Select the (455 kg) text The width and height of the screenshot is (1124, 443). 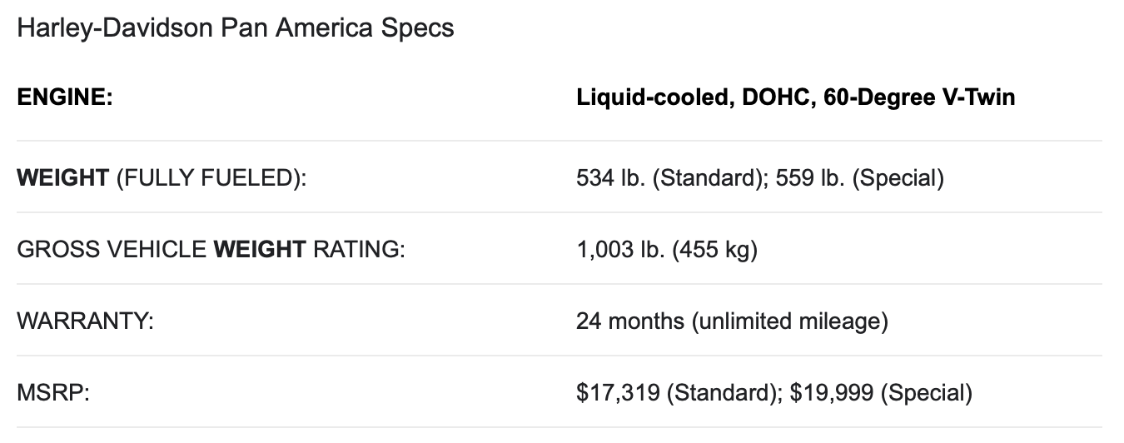pyautogui.click(x=719, y=250)
